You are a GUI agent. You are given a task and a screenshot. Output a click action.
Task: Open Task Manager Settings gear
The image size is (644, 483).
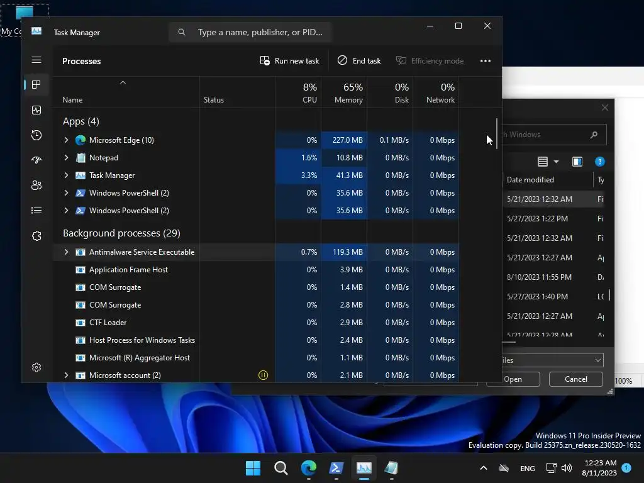click(36, 367)
